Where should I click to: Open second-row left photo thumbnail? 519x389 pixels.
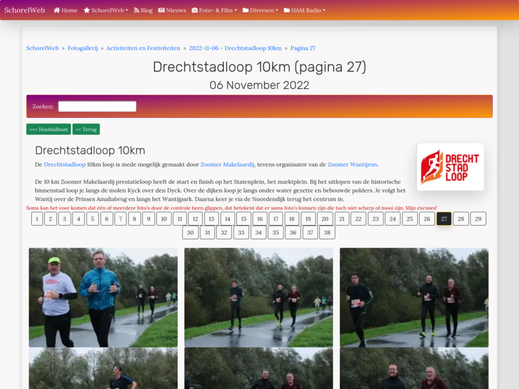tap(103, 368)
